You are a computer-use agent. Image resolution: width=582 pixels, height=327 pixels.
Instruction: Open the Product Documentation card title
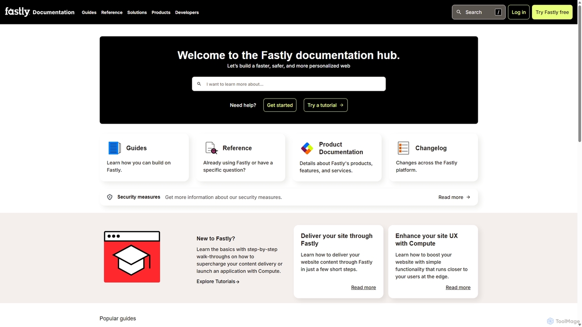pyautogui.click(x=341, y=148)
